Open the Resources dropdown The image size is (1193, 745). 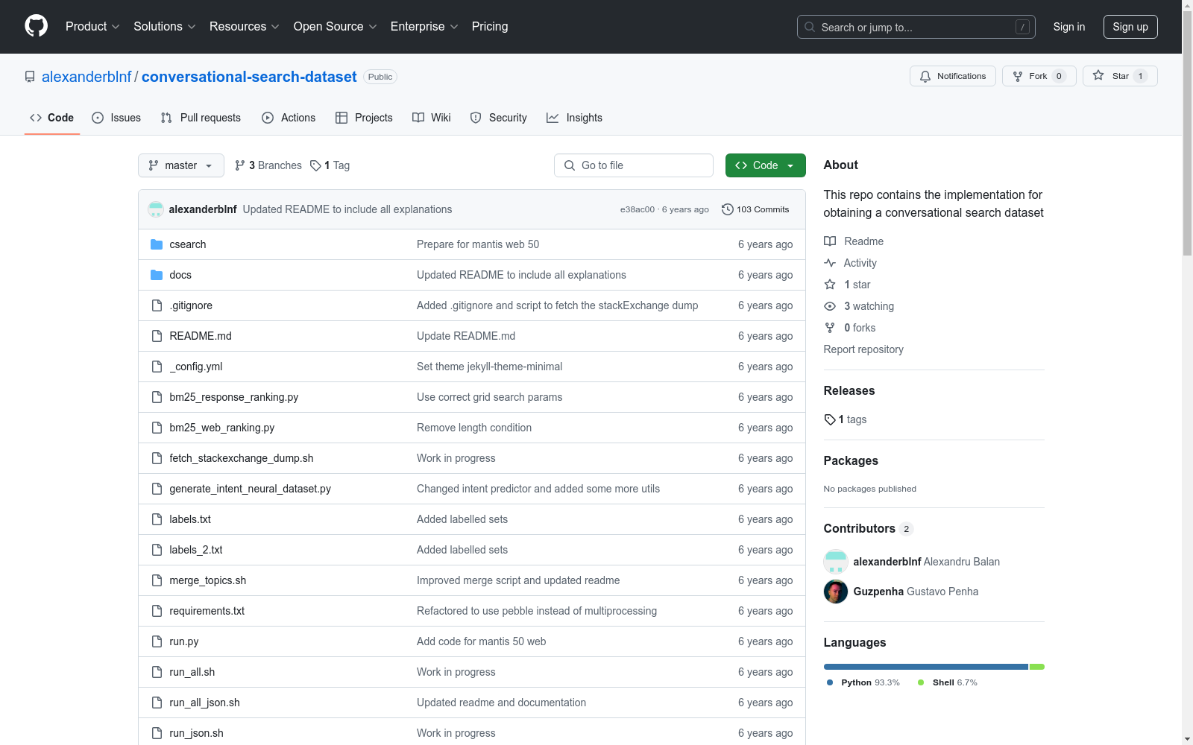pos(245,27)
